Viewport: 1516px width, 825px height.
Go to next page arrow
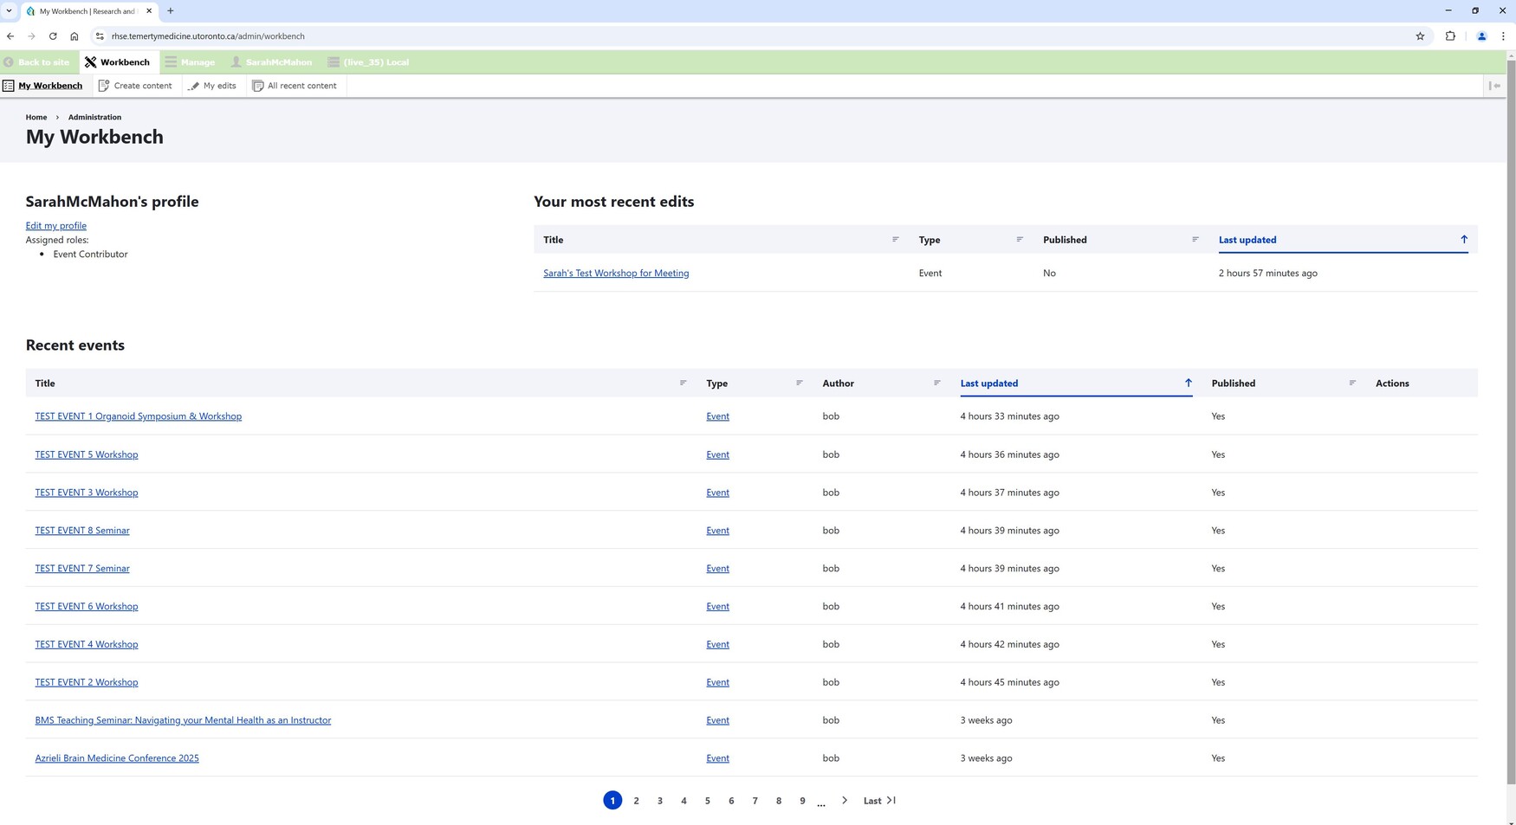[x=845, y=801]
